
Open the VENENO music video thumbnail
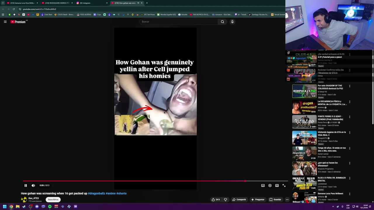point(304,122)
